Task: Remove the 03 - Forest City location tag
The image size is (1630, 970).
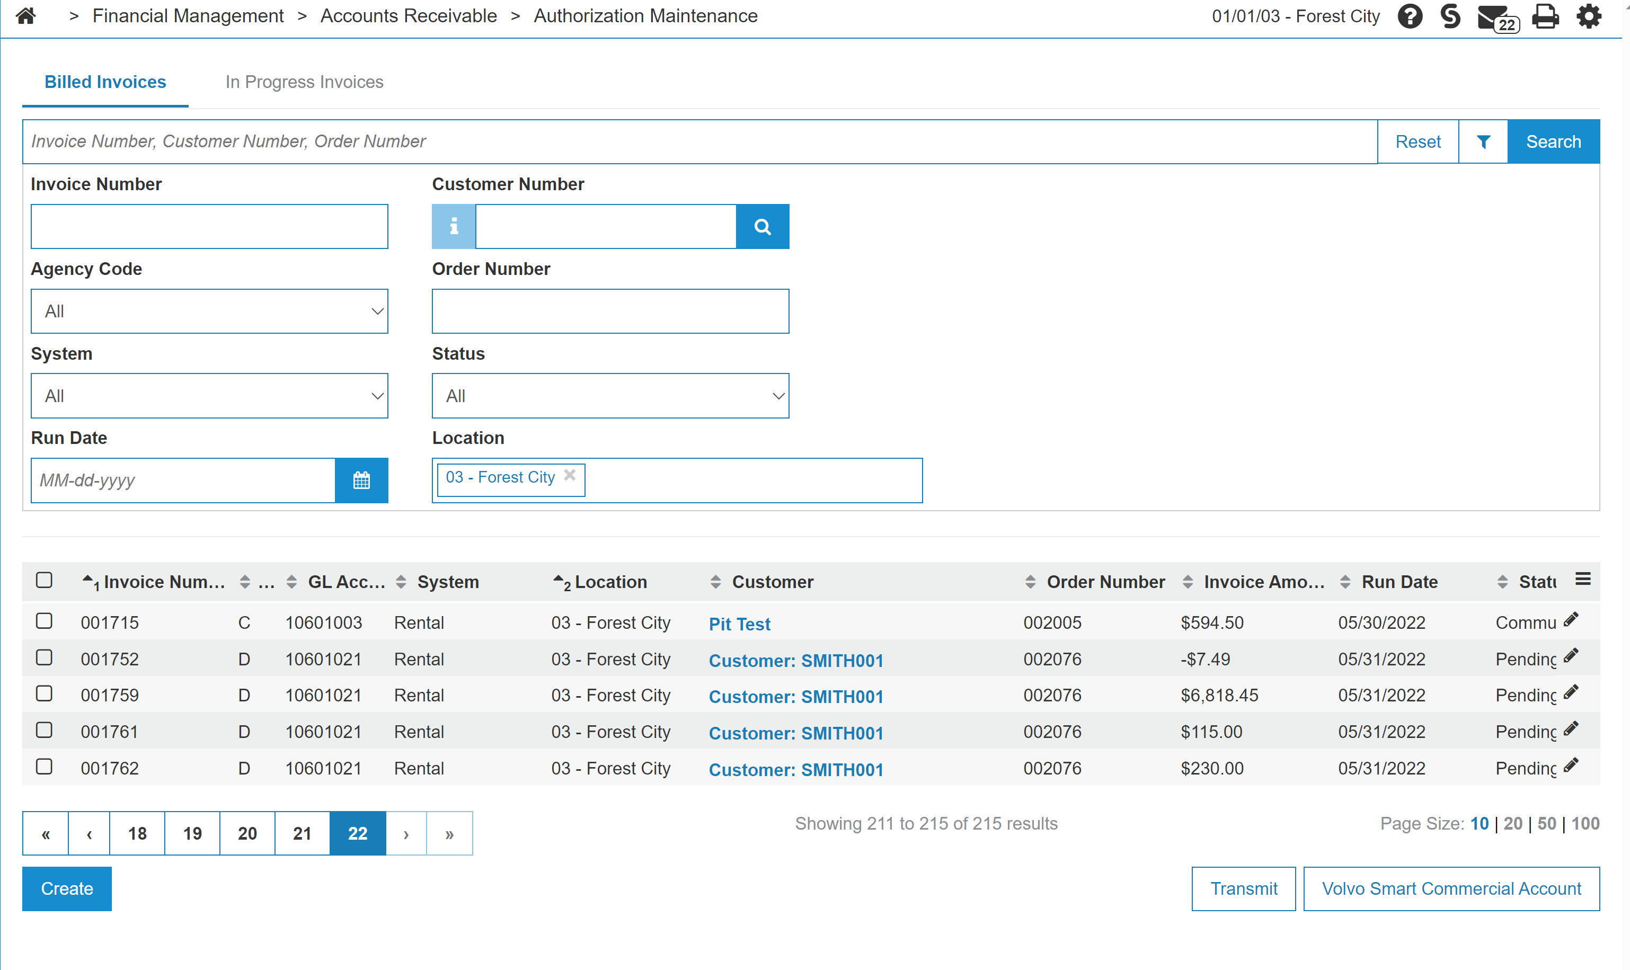Action: click(570, 475)
